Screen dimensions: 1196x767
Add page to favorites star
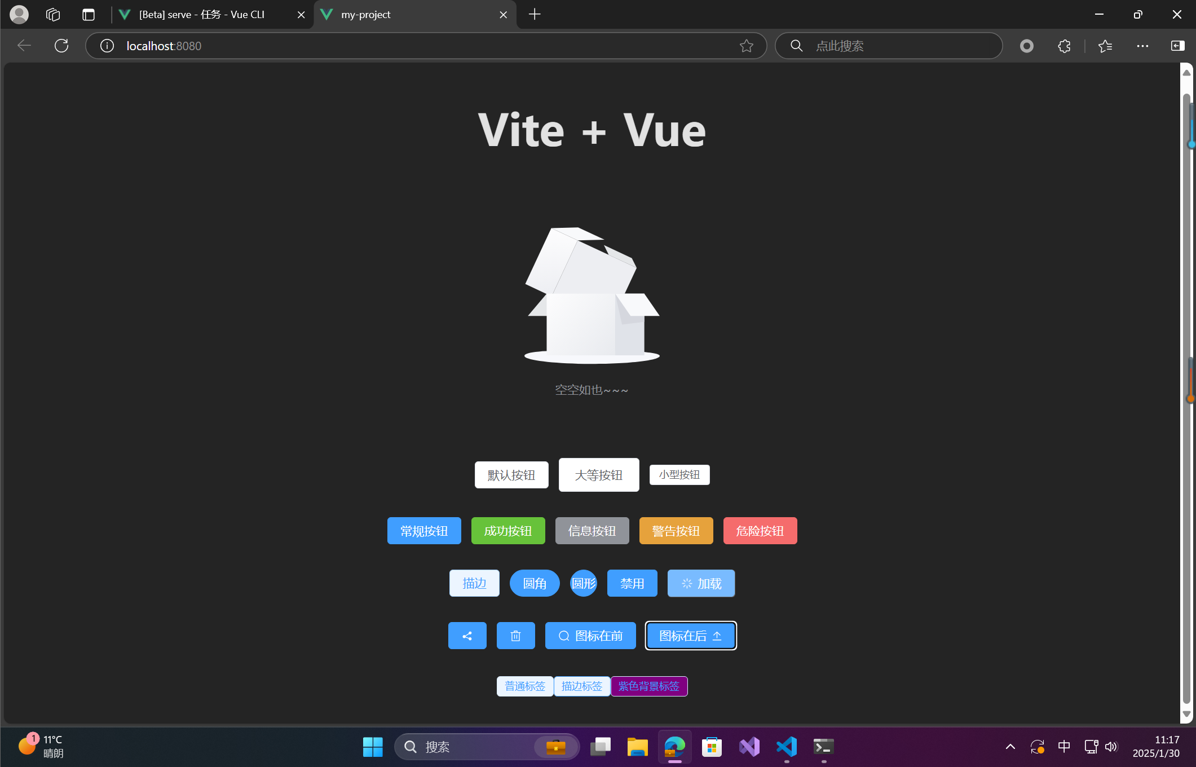point(747,46)
